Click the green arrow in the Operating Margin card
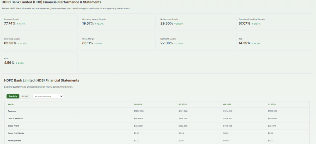Screen dimensions: 316x144 (17, 43)
